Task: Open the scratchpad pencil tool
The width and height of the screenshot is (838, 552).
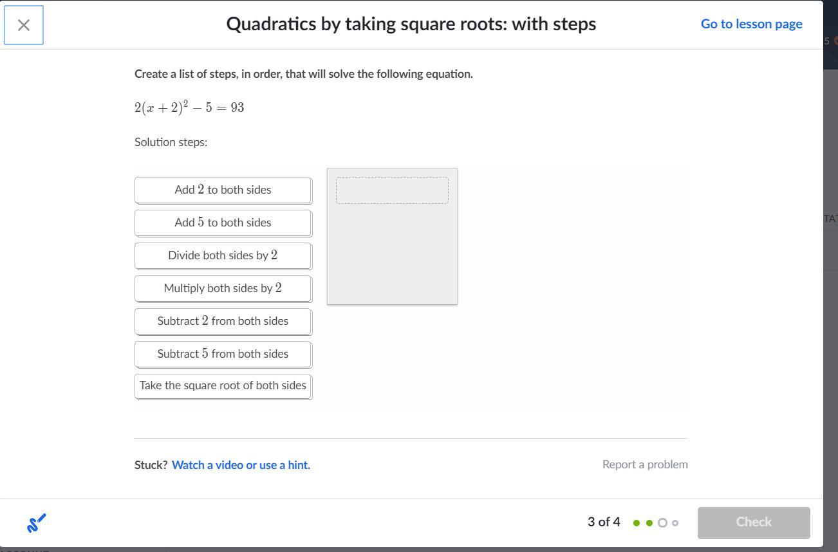Action: point(37,522)
